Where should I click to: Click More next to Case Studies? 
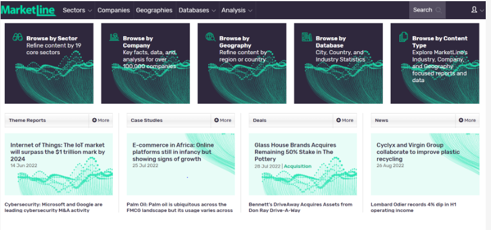click(x=223, y=121)
